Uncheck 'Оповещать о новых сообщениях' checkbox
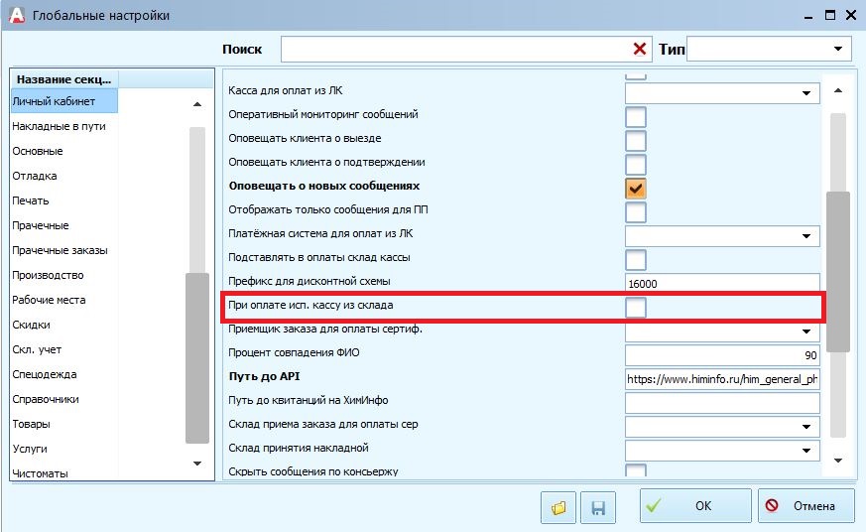 (x=636, y=189)
